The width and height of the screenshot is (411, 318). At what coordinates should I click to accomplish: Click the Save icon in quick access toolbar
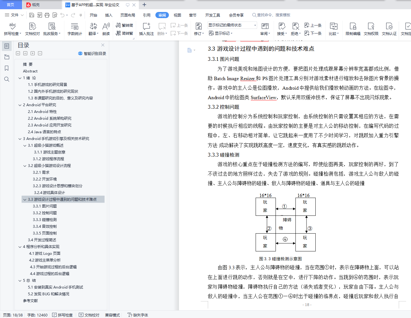pos(32,15)
